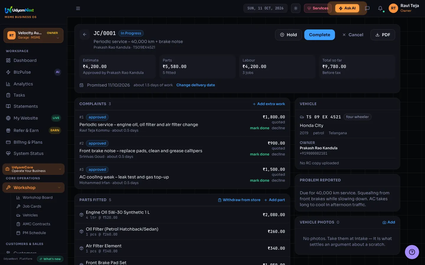This screenshot has height=265, width=425.
Task: Download the job card PDF
Action: (383, 35)
